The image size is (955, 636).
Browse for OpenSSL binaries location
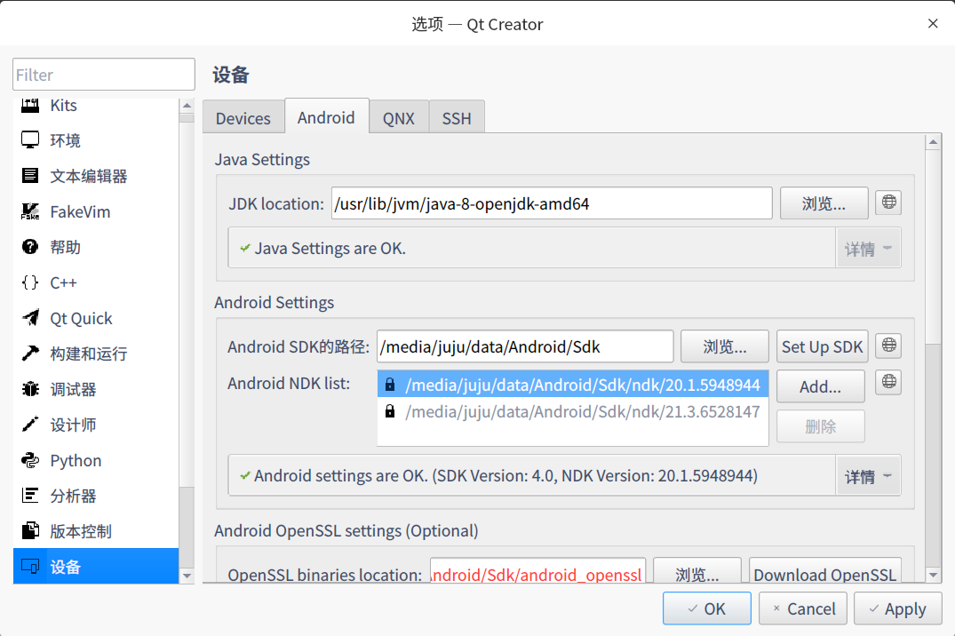pyautogui.click(x=697, y=571)
